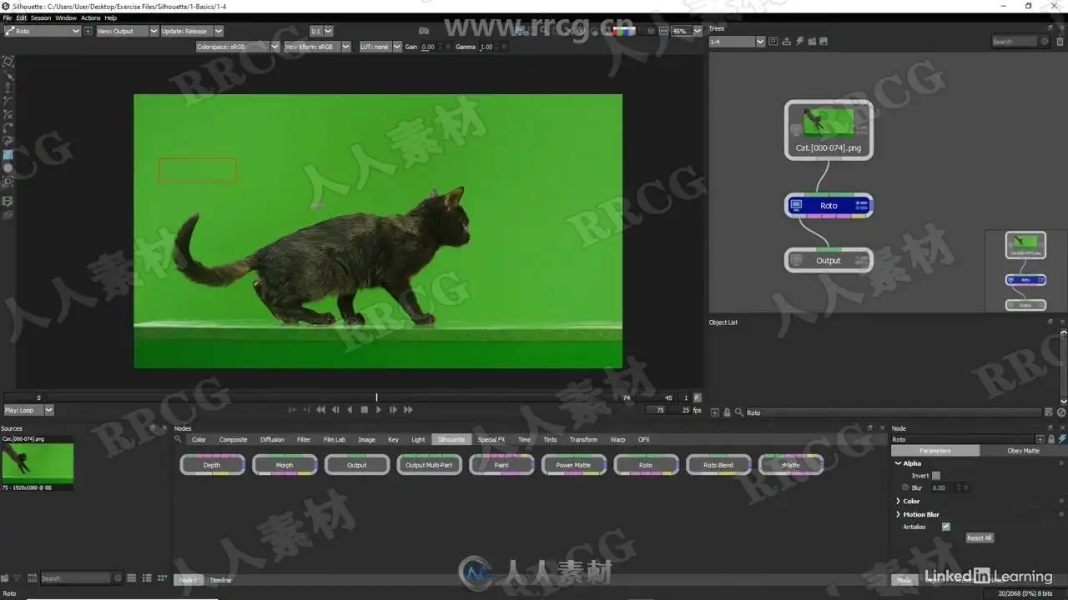1068x600 pixels.
Task: Switch Sources panel to list view icon
Action: [x=148, y=577]
